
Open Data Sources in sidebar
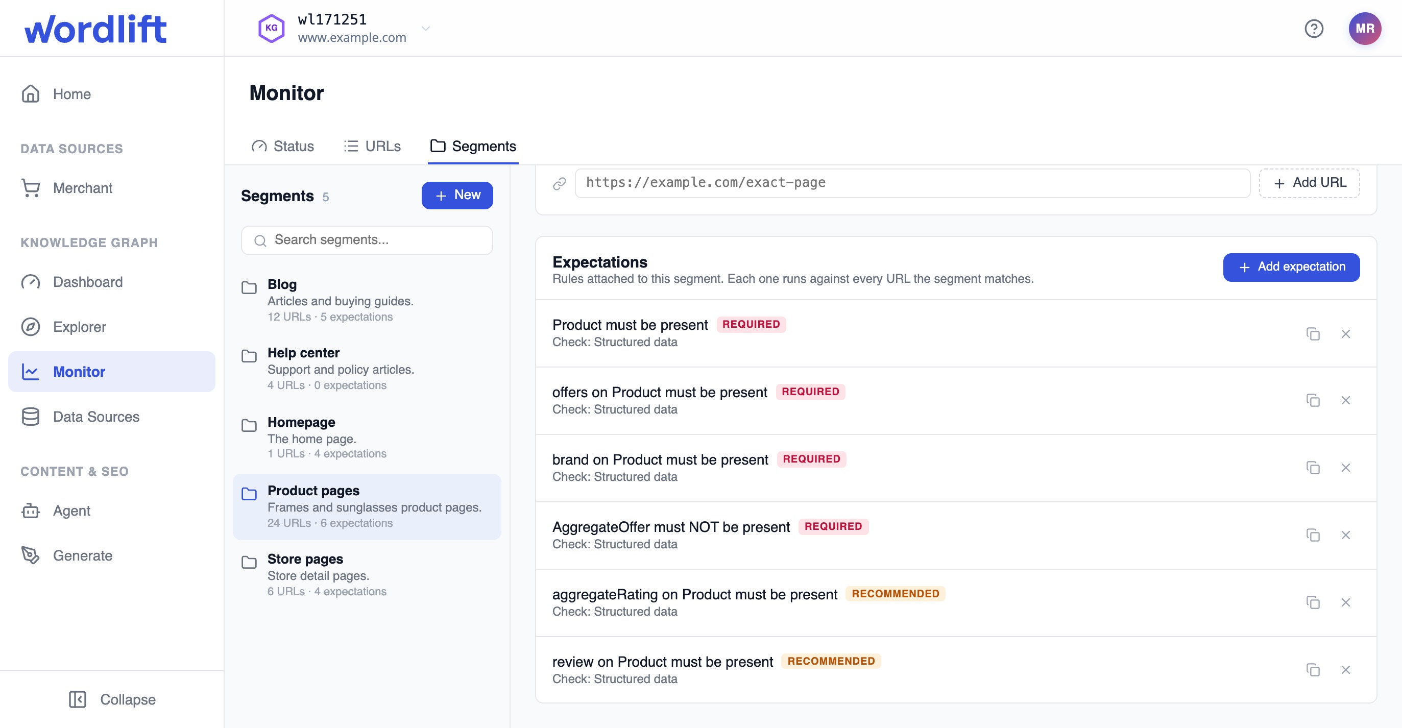112,417
